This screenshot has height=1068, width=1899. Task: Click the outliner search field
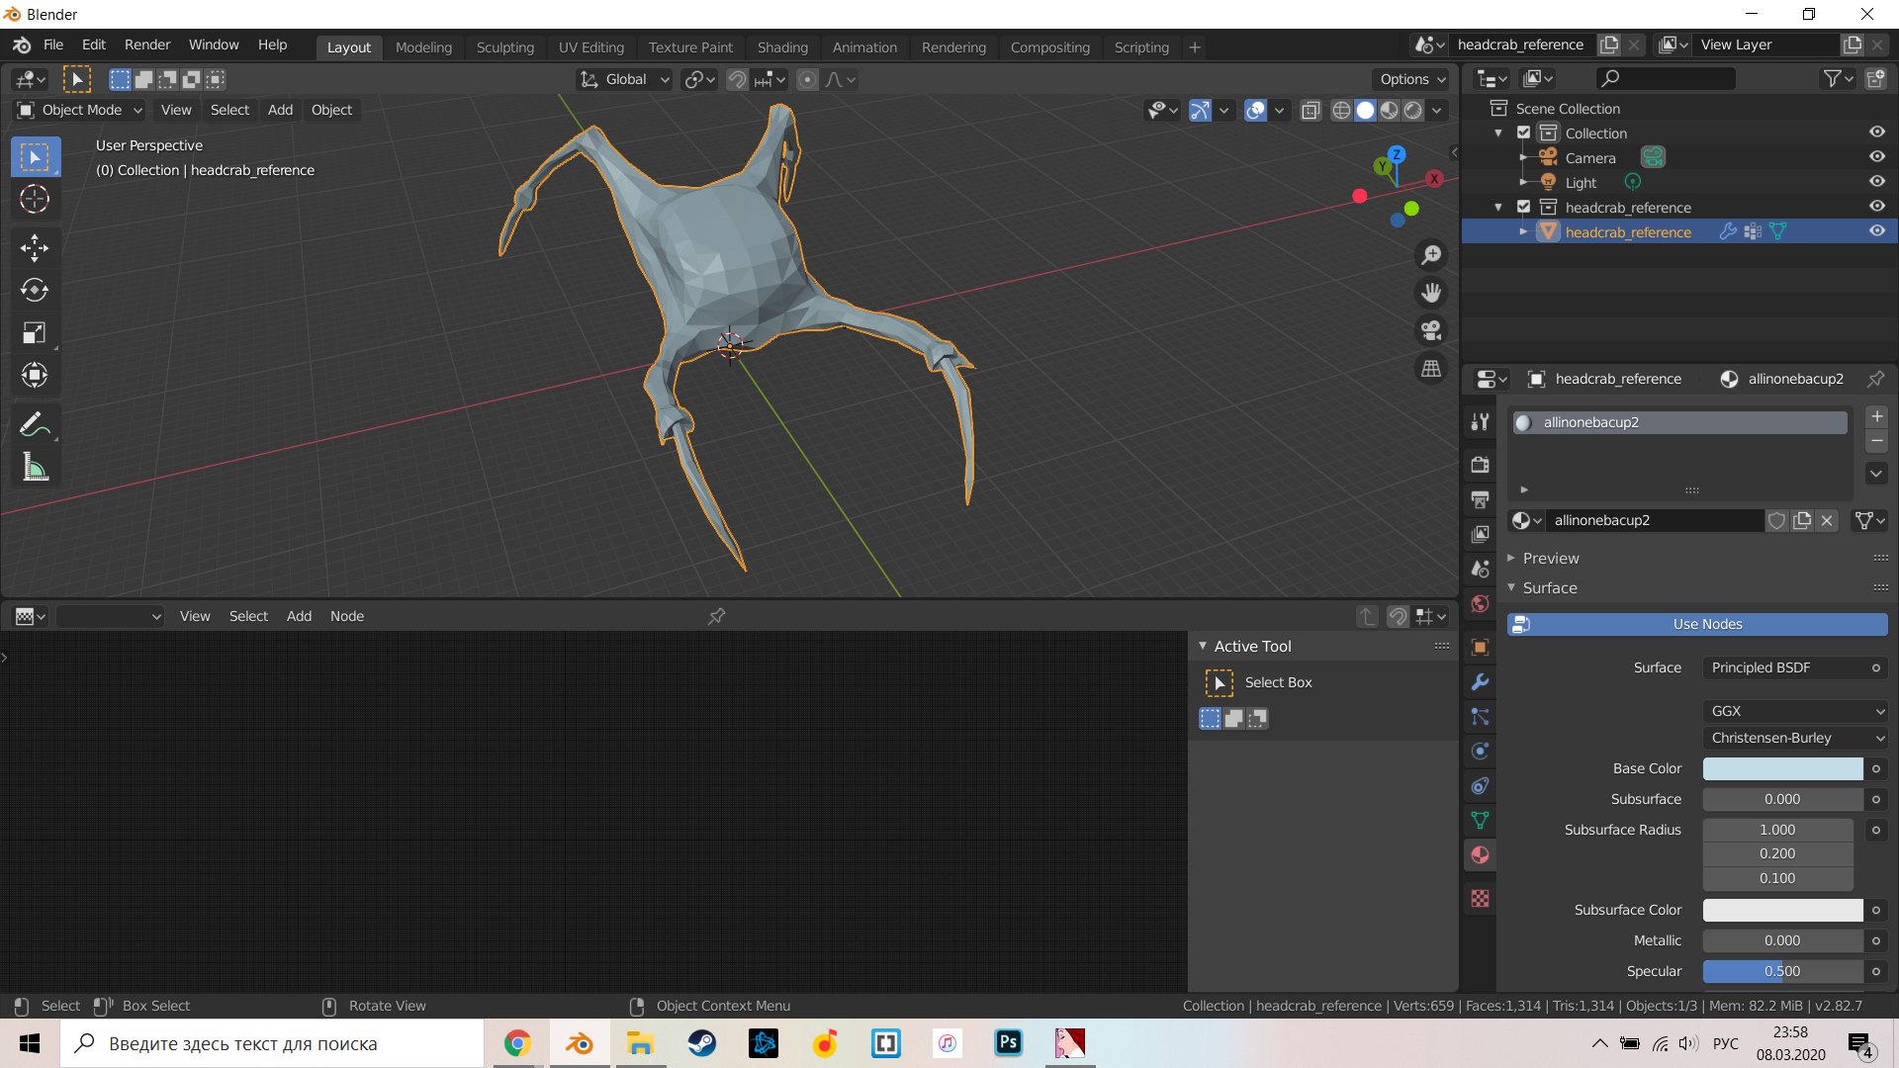point(1666,78)
